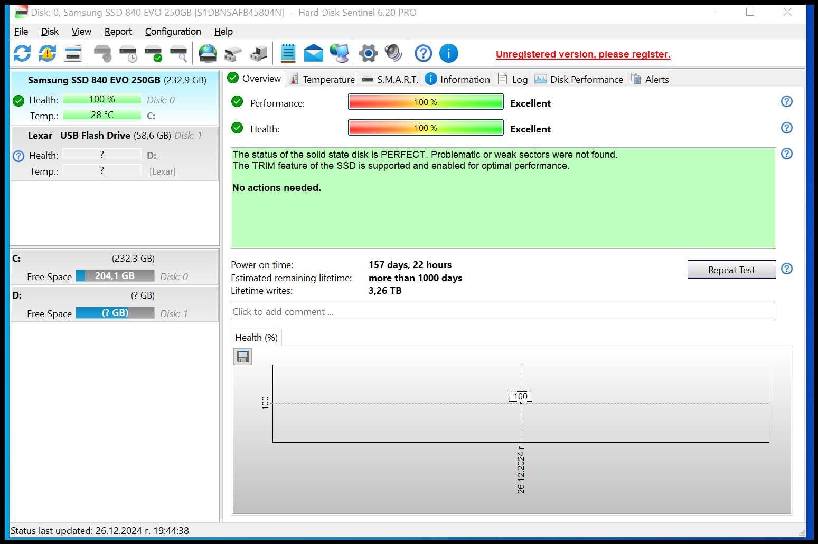Open the blue notepad report icon
The width and height of the screenshot is (818, 544).
tap(288, 53)
